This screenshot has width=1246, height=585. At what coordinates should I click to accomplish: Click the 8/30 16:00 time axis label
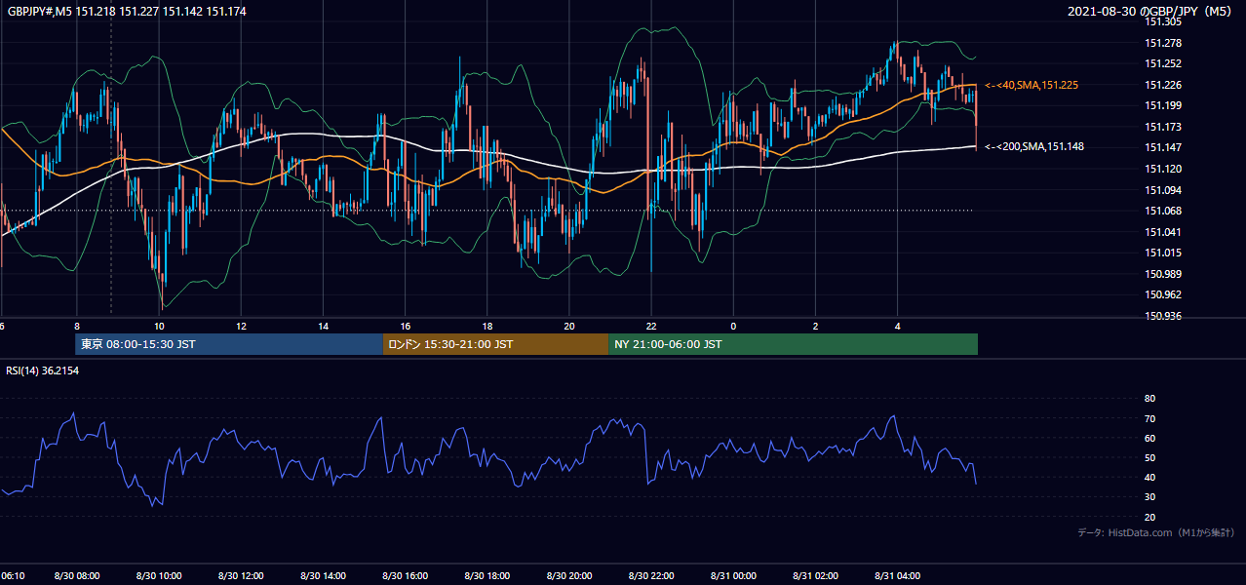tap(405, 576)
